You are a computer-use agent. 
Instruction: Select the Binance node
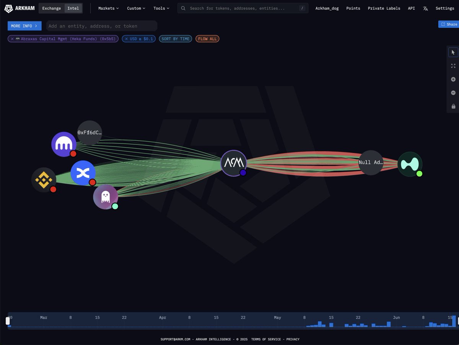click(x=44, y=180)
